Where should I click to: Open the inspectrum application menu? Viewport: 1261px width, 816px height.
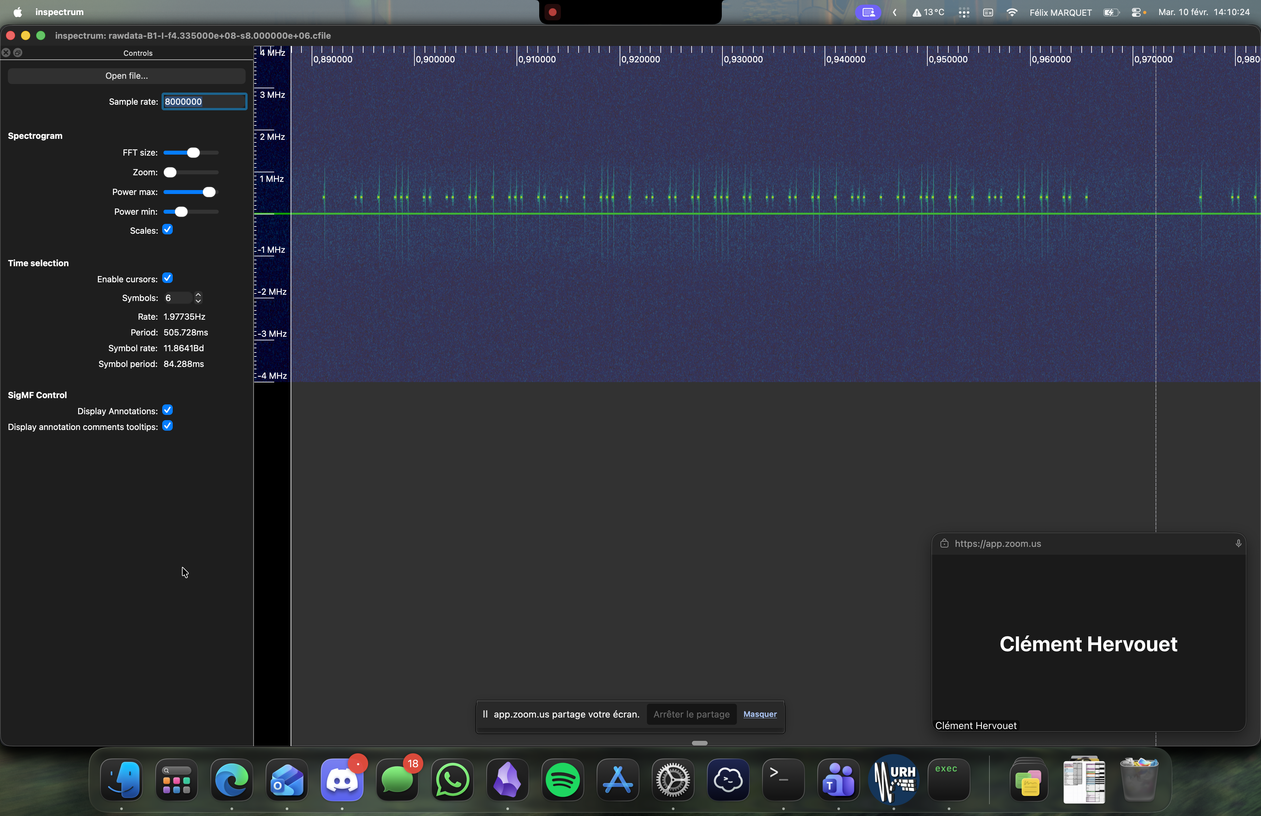click(59, 12)
